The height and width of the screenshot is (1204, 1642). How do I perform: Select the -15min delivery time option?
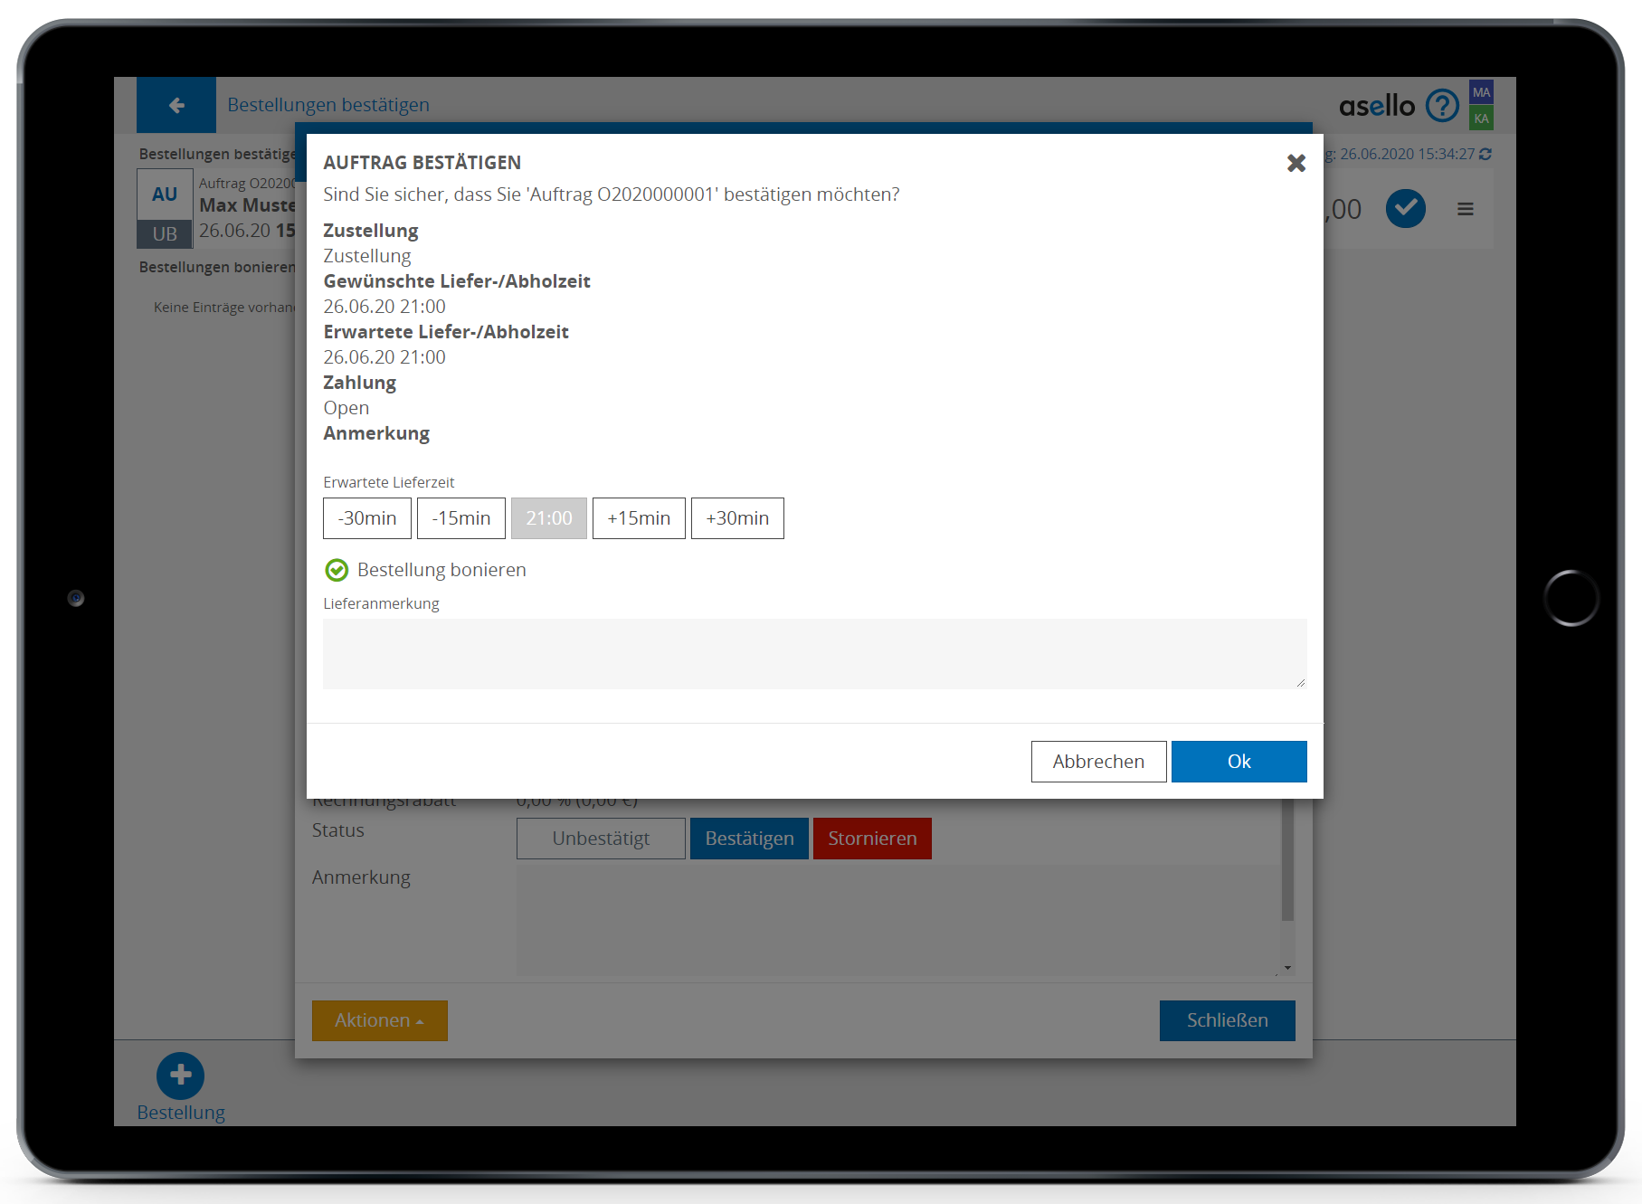coord(460,518)
